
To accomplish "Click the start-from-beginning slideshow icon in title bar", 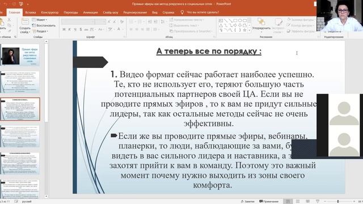I will click(21, 4).
